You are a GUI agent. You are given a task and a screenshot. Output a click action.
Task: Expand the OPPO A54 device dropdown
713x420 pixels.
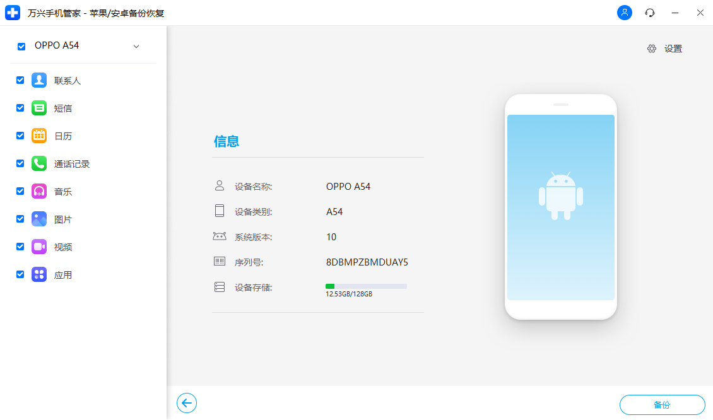pyautogui.click(x=136, y=46)
